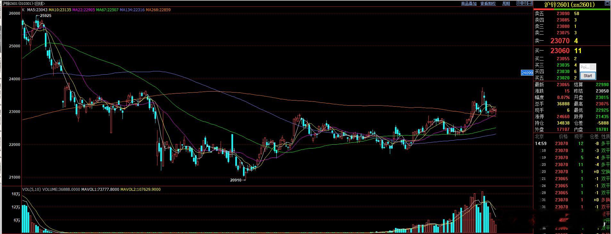Image resolution: width=611 pixels, height=234 pixels.
Task: Click the MA10:23135 indicator label
Action: (x=60, y=10)
